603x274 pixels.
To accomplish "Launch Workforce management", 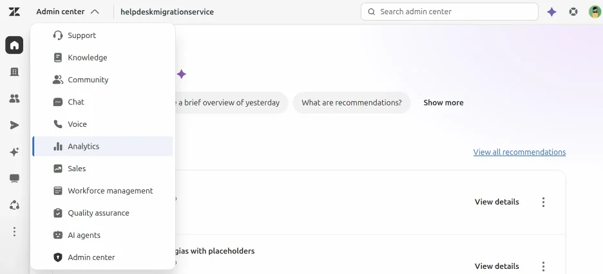I will 102,191.
